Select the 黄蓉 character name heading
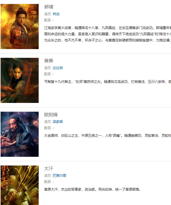Image resolution: width=171 pixels, height=205 pixels. [49, 61]
